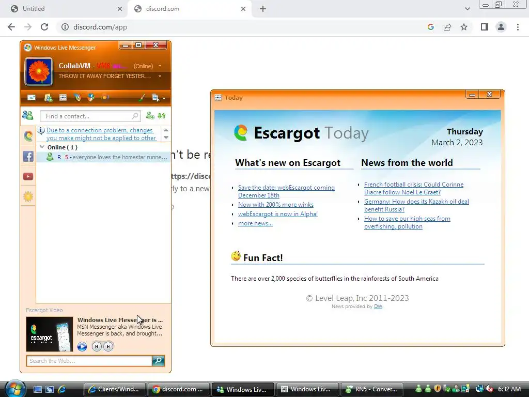Screen dimensions: 529x397
Task: Click the site information icon in address bar
Action: click(x=65, y=27)
